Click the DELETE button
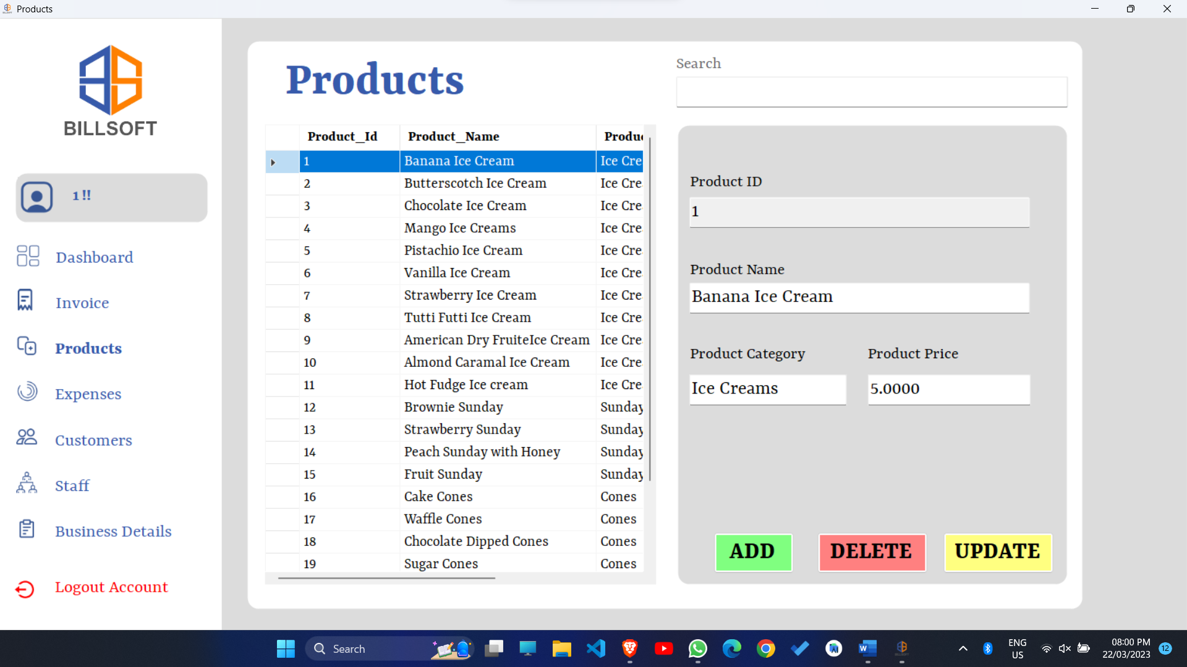This screenshot has height=667, width=1187. click(x=872, y=552)
